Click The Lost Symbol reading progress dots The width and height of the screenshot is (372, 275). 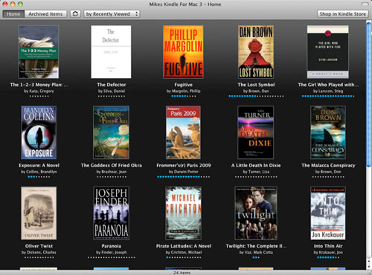point(256,96)
